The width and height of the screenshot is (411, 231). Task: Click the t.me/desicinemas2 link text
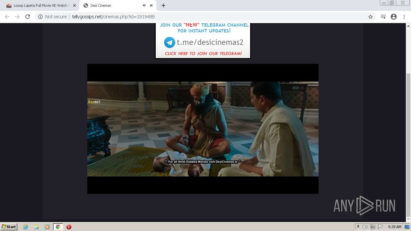(210, 42)
